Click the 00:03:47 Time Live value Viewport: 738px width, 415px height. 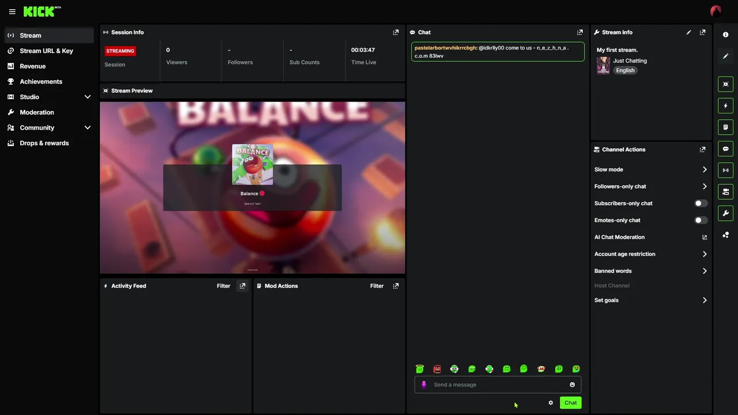[363, 50]
